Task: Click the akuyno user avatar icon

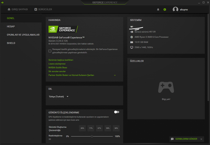Action: (x=176, y=9)
